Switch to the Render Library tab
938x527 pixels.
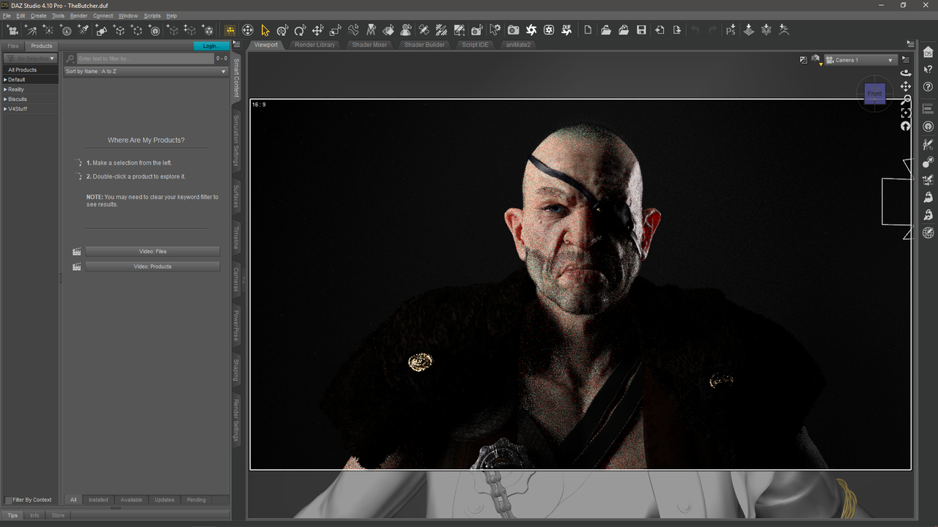tap(315, 45)
